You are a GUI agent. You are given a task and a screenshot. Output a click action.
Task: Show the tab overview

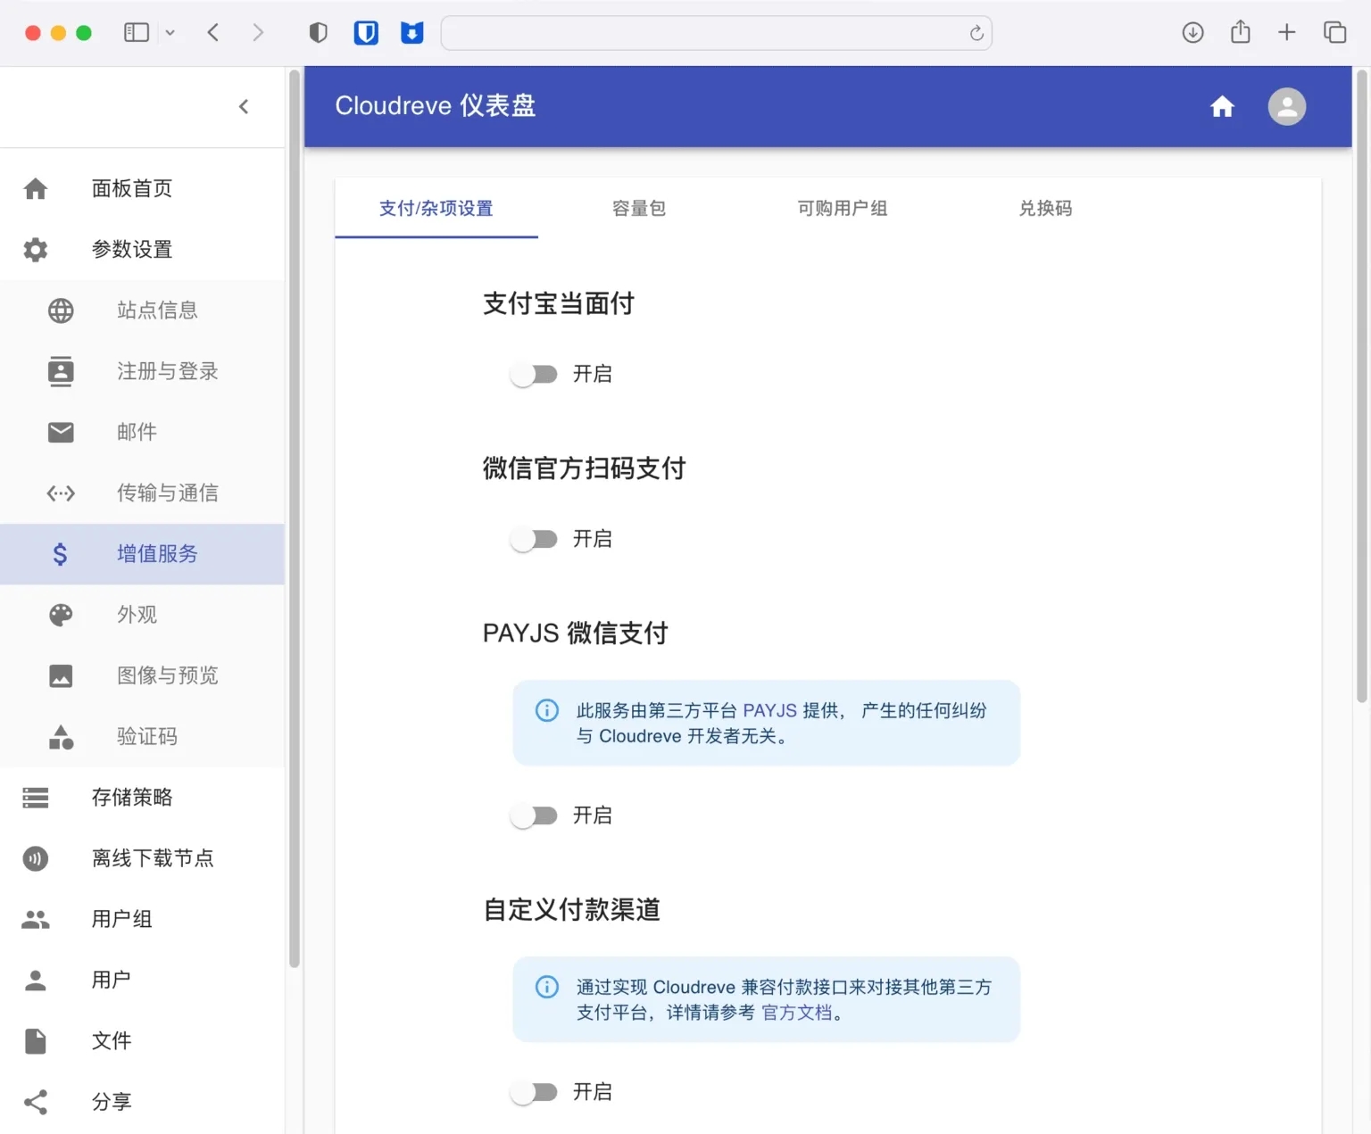[x=1334, y=33]
